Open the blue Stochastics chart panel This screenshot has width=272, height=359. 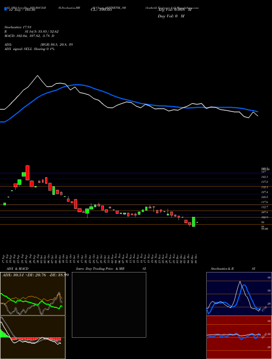[239, 294]
